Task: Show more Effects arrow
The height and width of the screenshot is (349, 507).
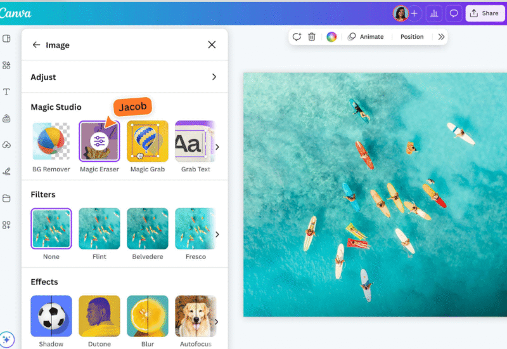Action: pos(217,322)
